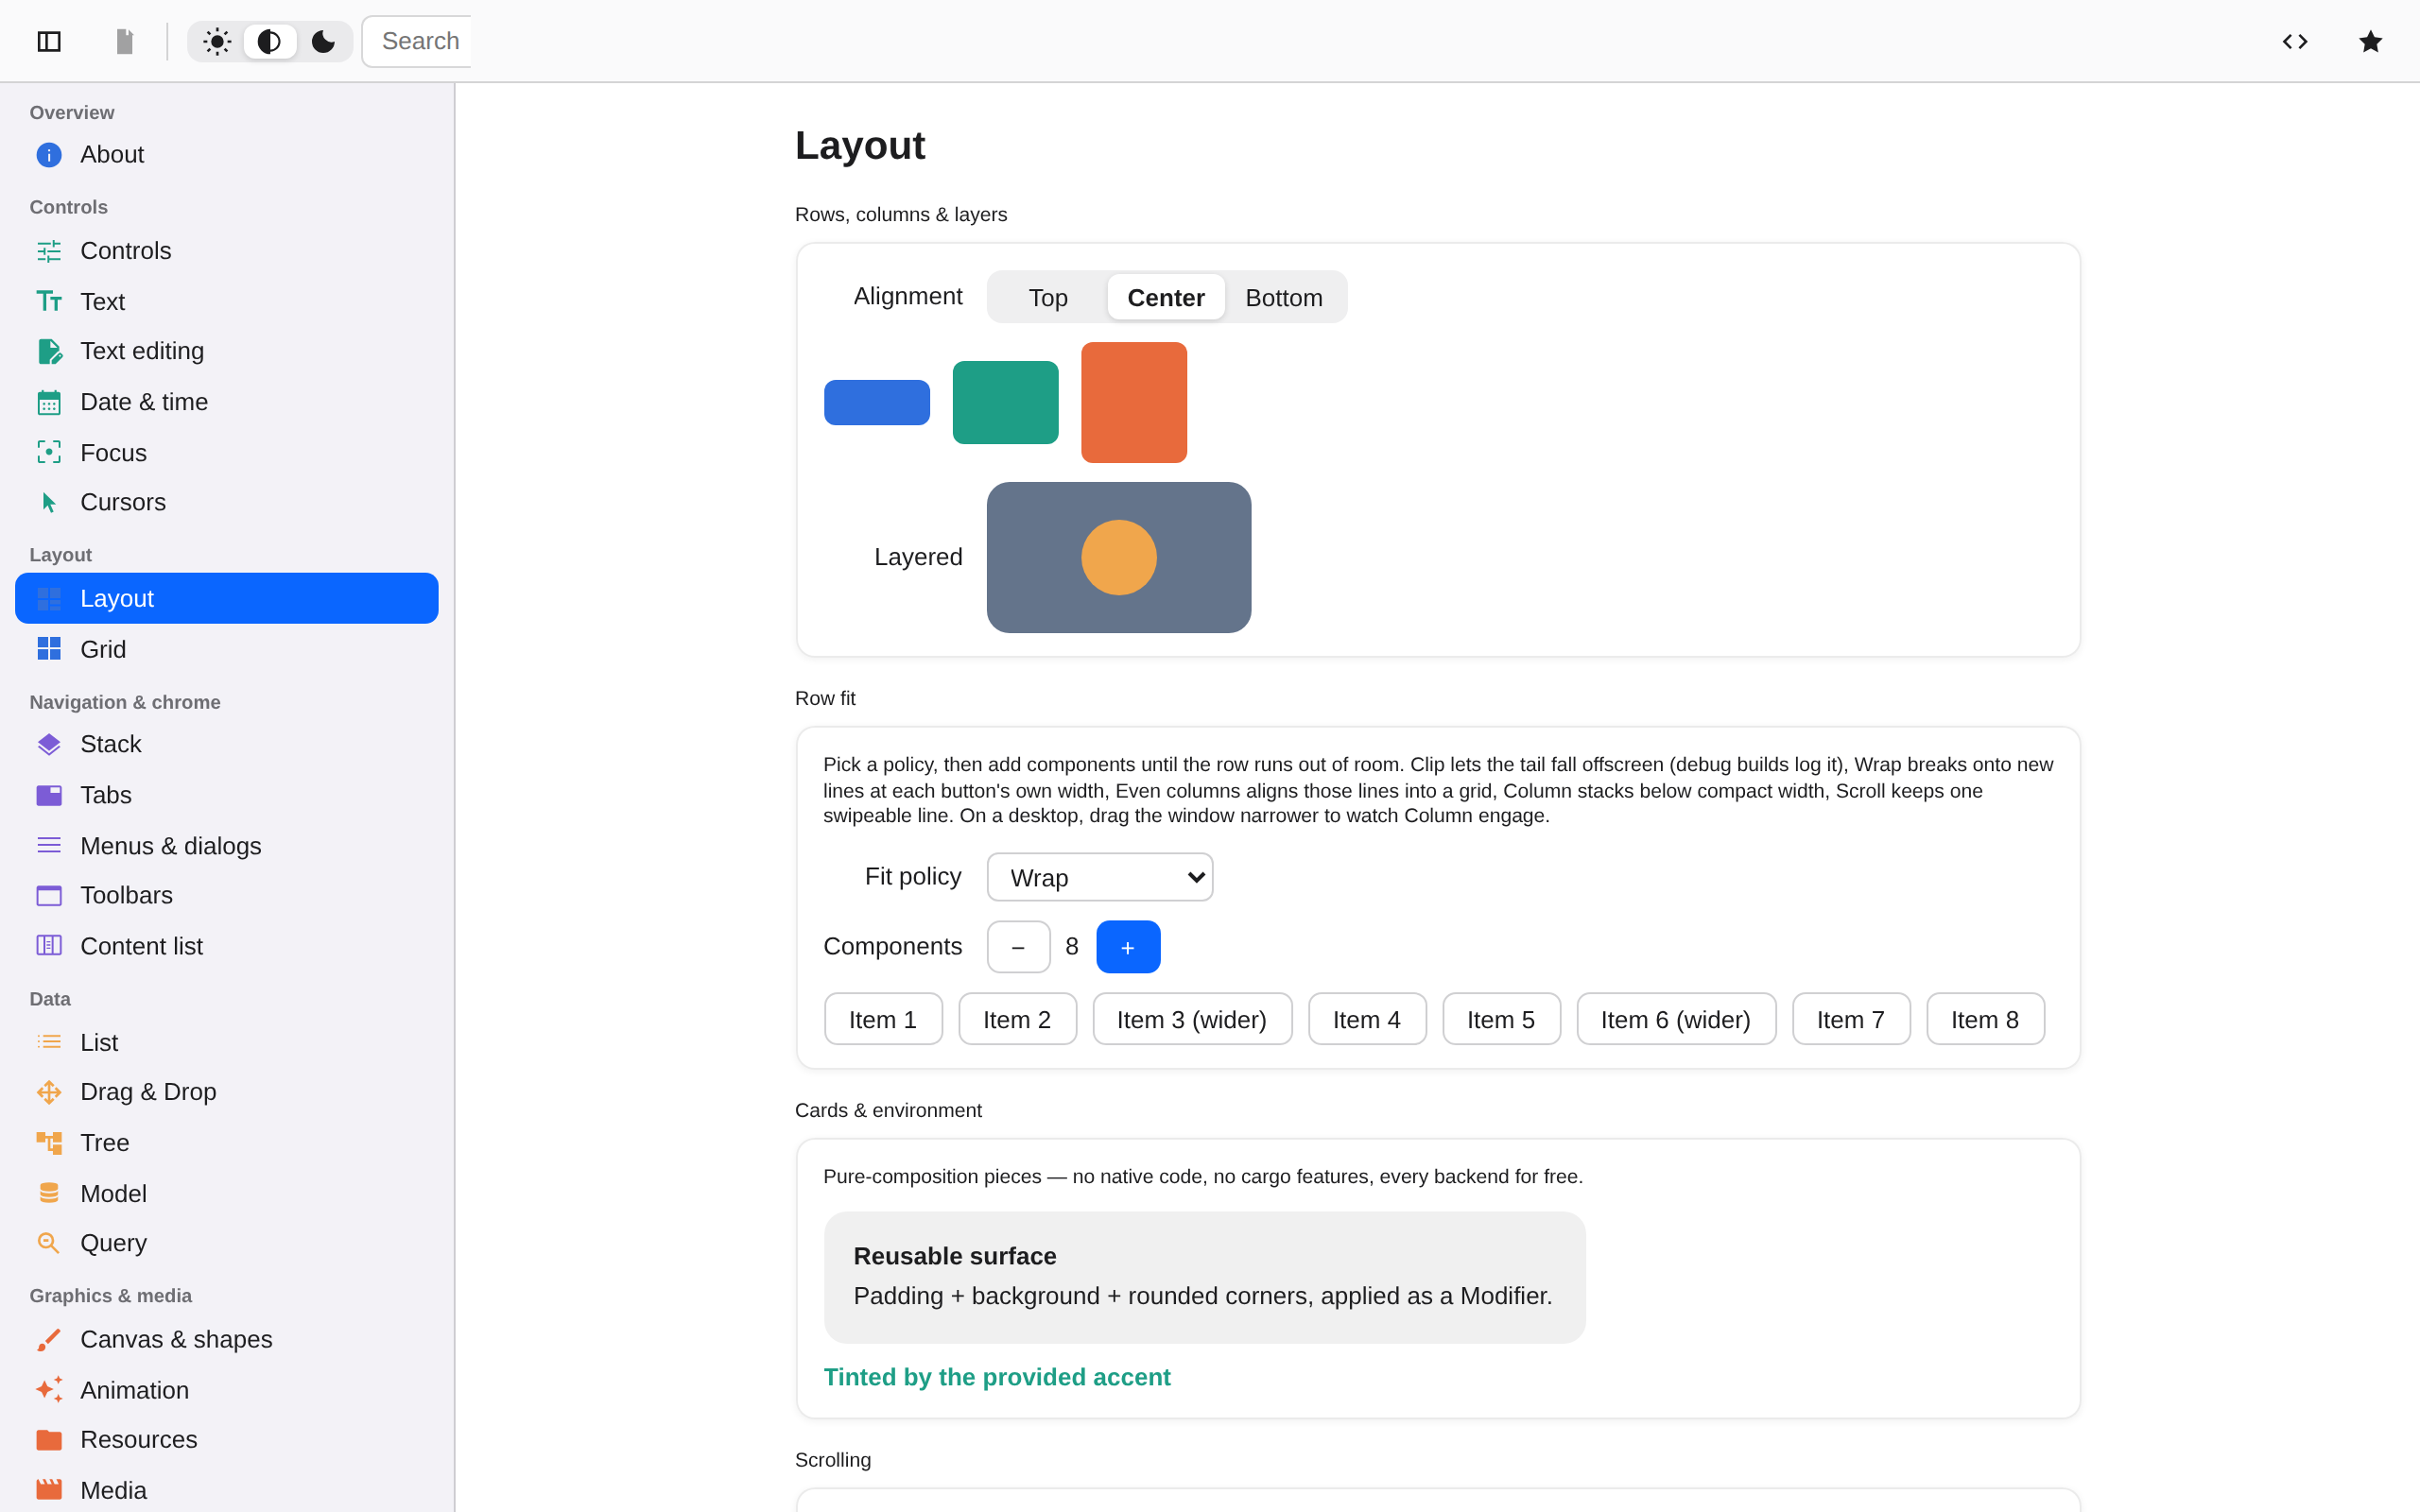The width and height of the screenshot is (2420, 1512).
Task: Click the Layout page heading
Action: (860, 146)
